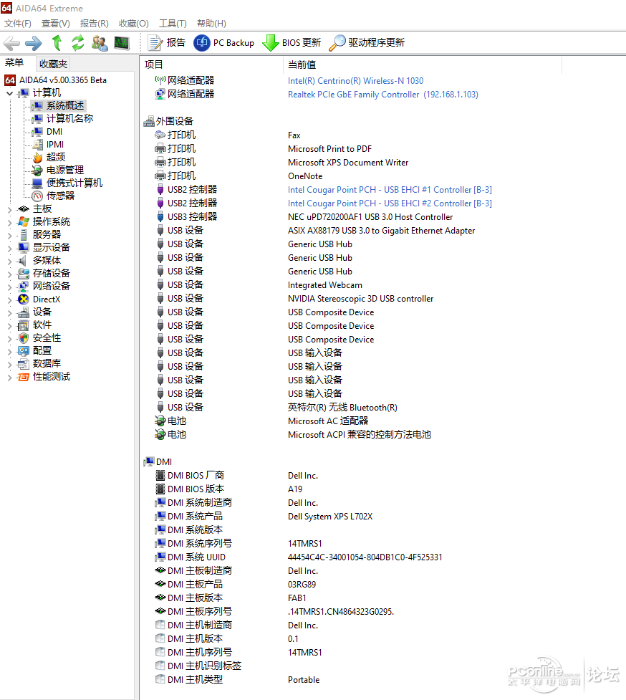626x700 pixels.
Task: Click the 数据库 database icon
Action: (24, 364)
